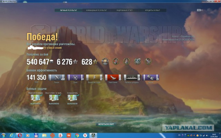Screen dimensions: 221x138
Task: Click the aircraft shot down ribbon x4
Action: tap(75, 77)
